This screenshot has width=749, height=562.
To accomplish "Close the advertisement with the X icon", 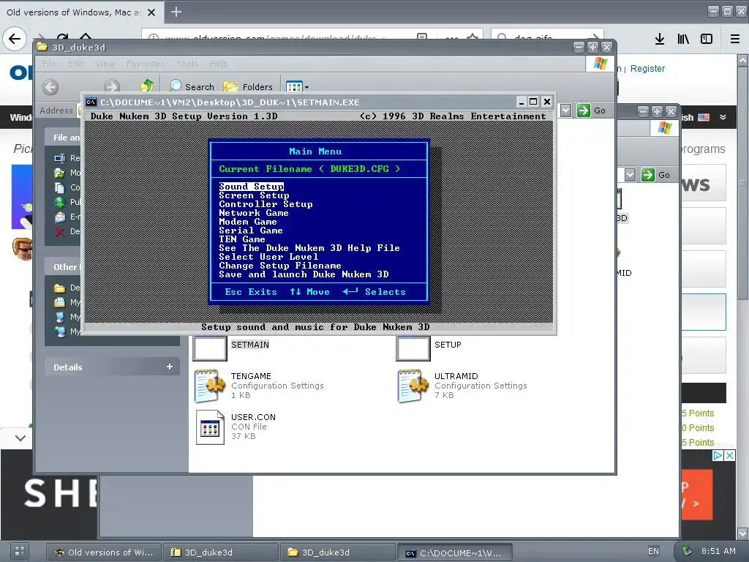I will [729, 455].
